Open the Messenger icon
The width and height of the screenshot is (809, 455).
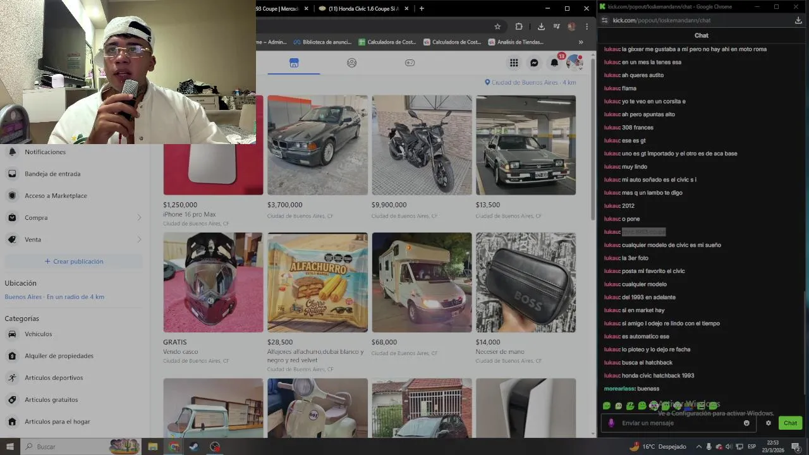(534, 63)
